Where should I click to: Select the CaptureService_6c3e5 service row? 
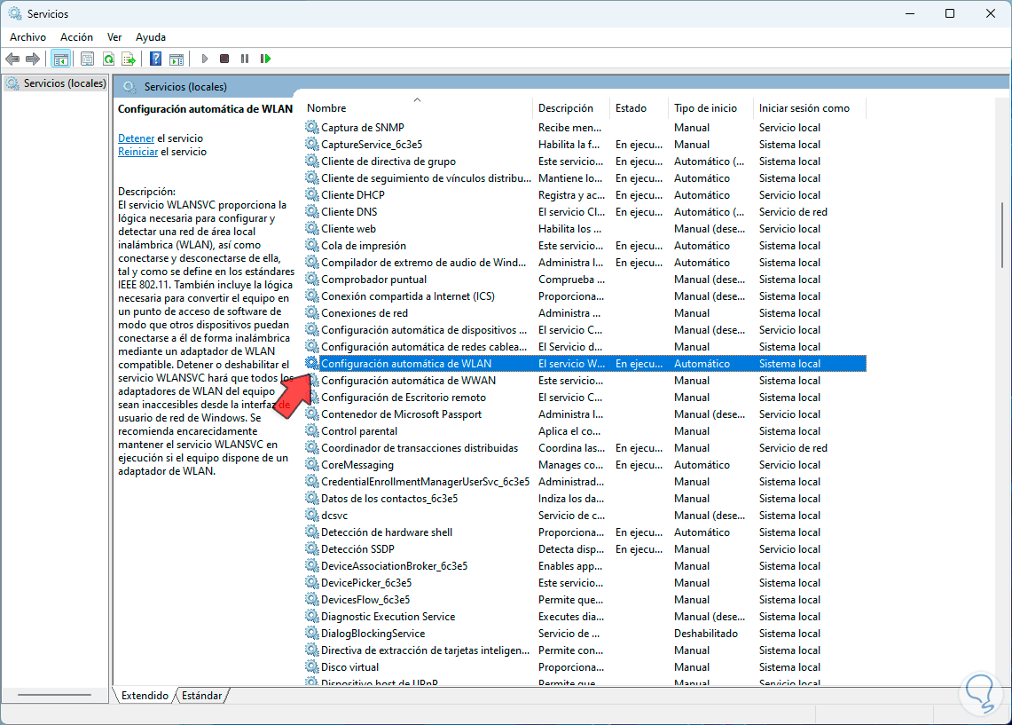point(585,144)
